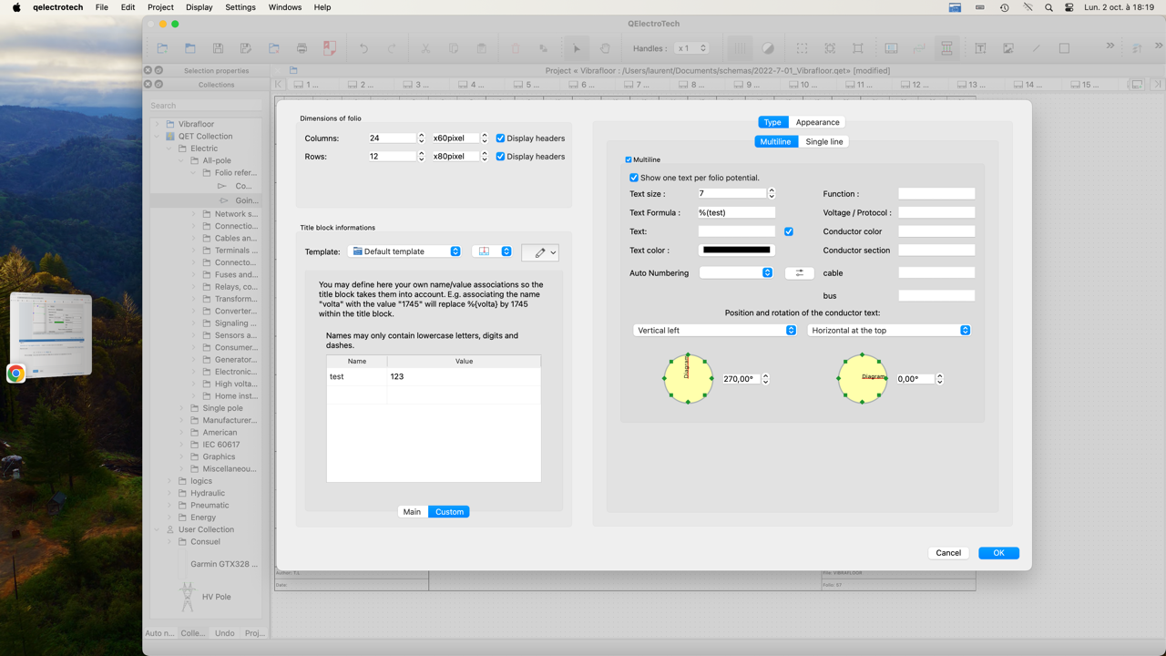Click the auto numbering settings sliders icon

click(x=799, y=273)
